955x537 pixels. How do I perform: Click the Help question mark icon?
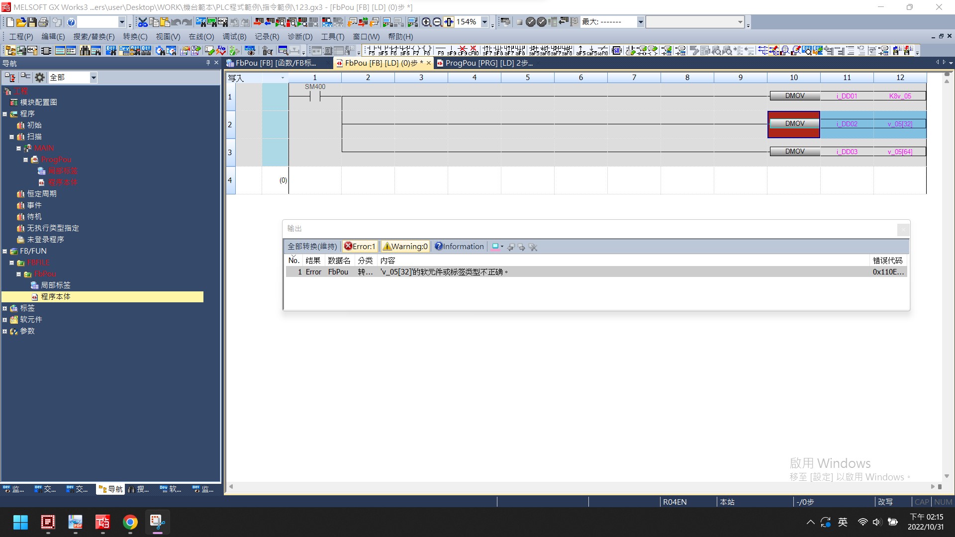tap(71, 22)
